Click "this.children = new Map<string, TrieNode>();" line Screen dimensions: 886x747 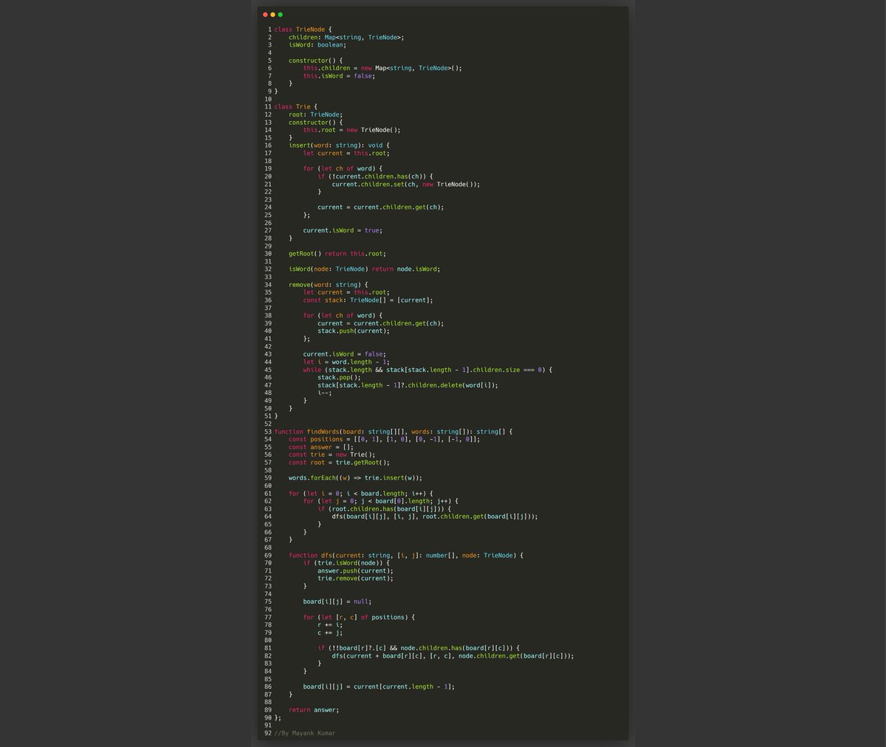[382, 68]
